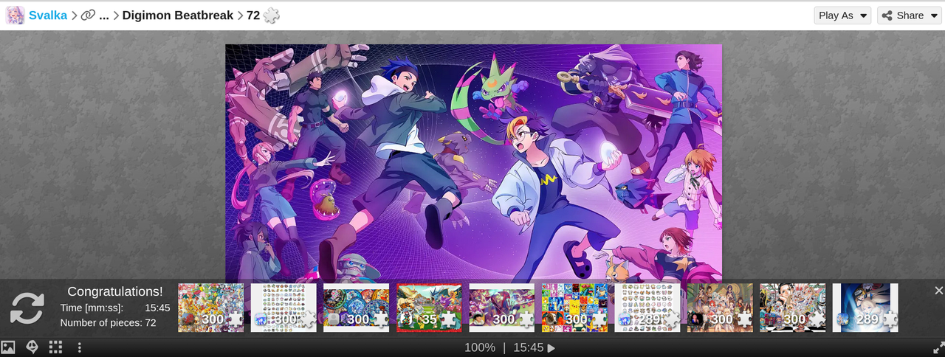Image resolution: width=945 pixels, height=357 pixels.
Task: Click the Svalka user avatar icon
Action: (x=15, y=15)
